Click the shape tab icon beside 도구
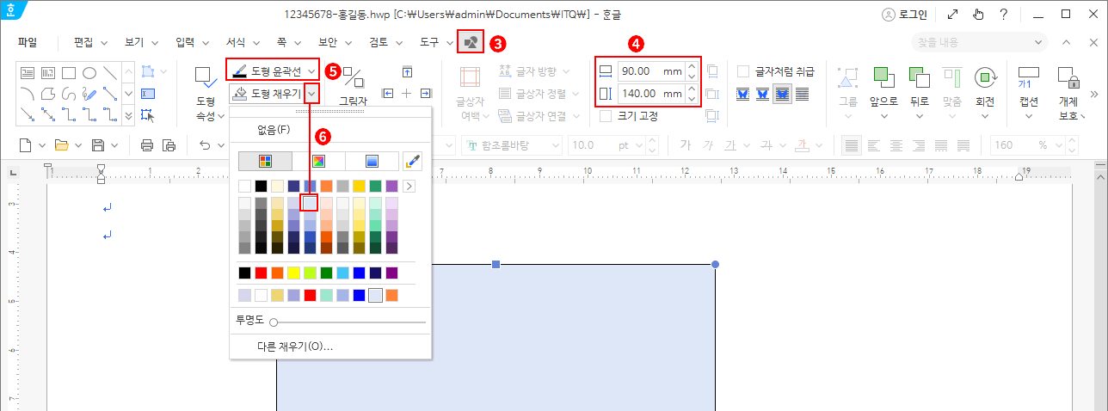 pyautogui.click(x=470, y=41)
